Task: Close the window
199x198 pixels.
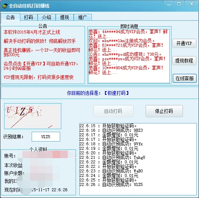Action: click(x=191, y=4)
